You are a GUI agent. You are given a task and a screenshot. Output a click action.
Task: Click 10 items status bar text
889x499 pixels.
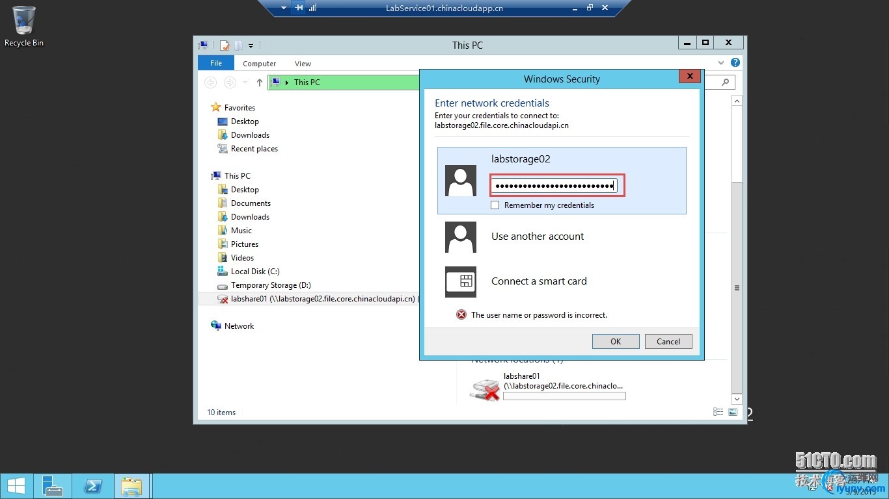(x=221, y=413)
